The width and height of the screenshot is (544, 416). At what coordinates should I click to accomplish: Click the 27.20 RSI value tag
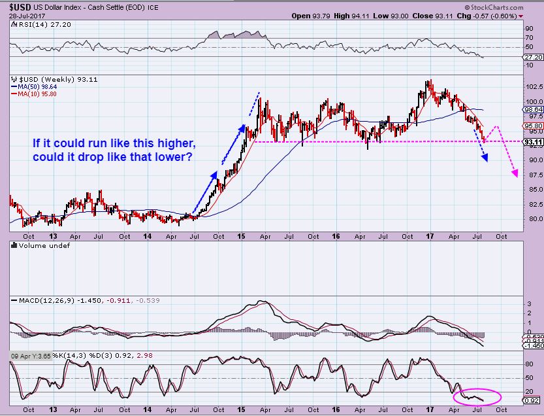(533, 57)
